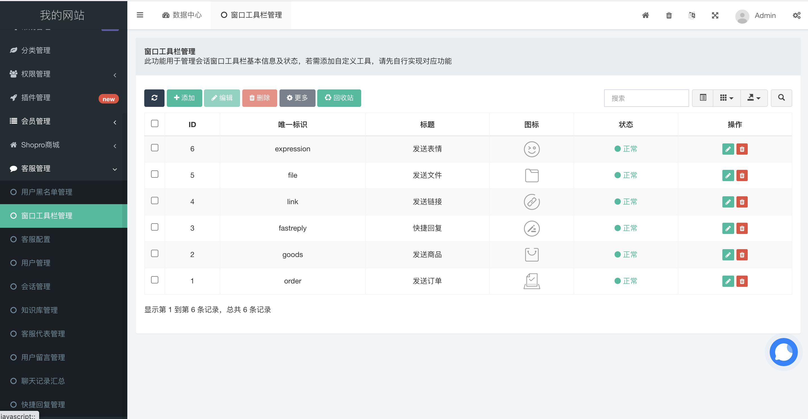Image resolution: width=808 pixels, height=419 pixels.
Task: Click the smiley icon for 发送表情
Action: click(x=531, y=149)
